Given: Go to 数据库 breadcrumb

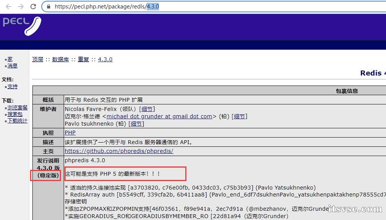Looking at the screenshot, I should pyautogui.click(x=61, y=59).
